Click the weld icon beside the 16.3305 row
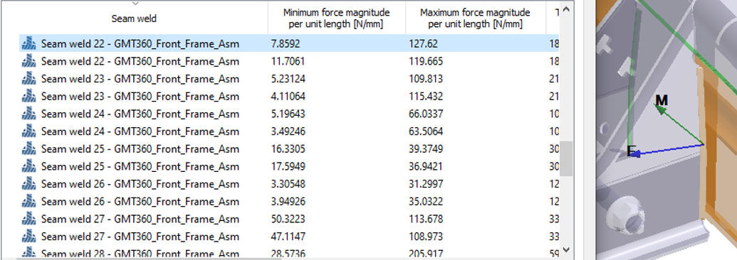This screenshot has width=737, height=260. pyautogui.click(x=28, y=148)
